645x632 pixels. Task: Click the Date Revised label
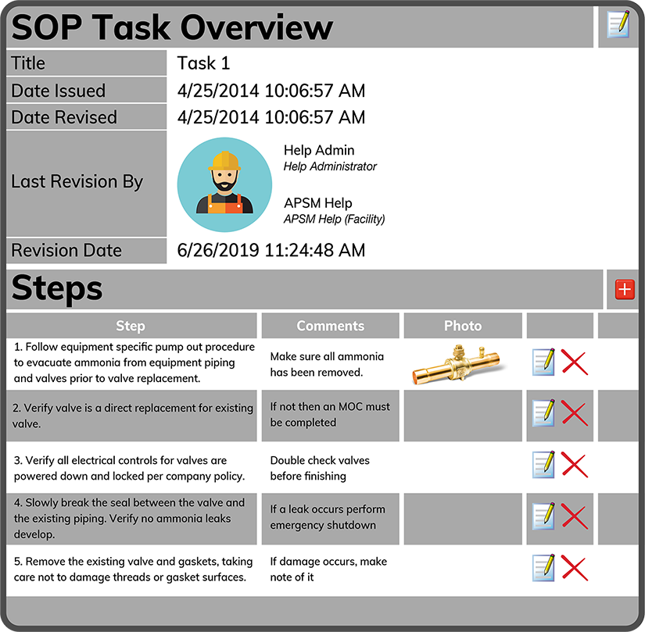[x=64, y=117]
